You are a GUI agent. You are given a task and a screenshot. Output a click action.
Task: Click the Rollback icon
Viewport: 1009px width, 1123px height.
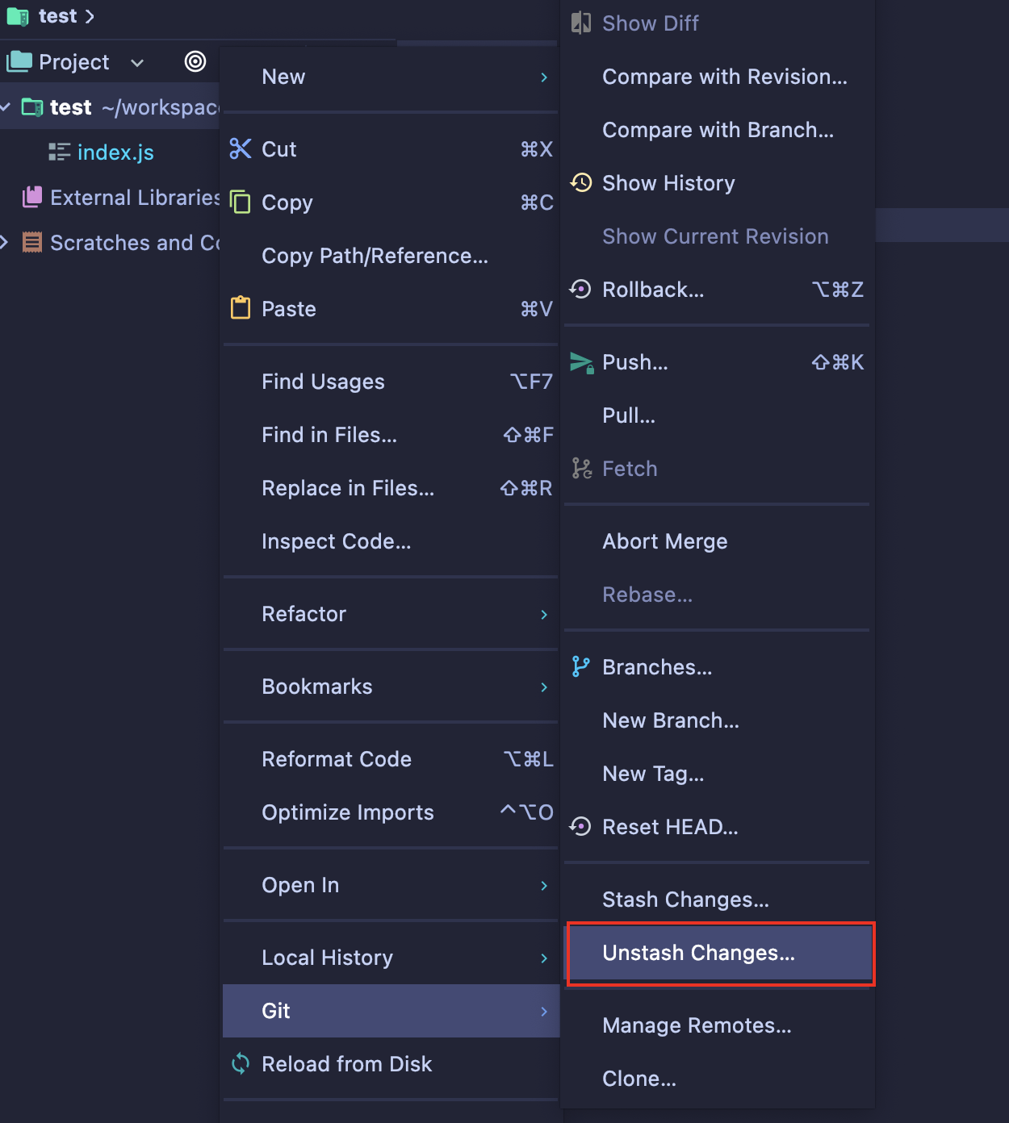point(580,288)
